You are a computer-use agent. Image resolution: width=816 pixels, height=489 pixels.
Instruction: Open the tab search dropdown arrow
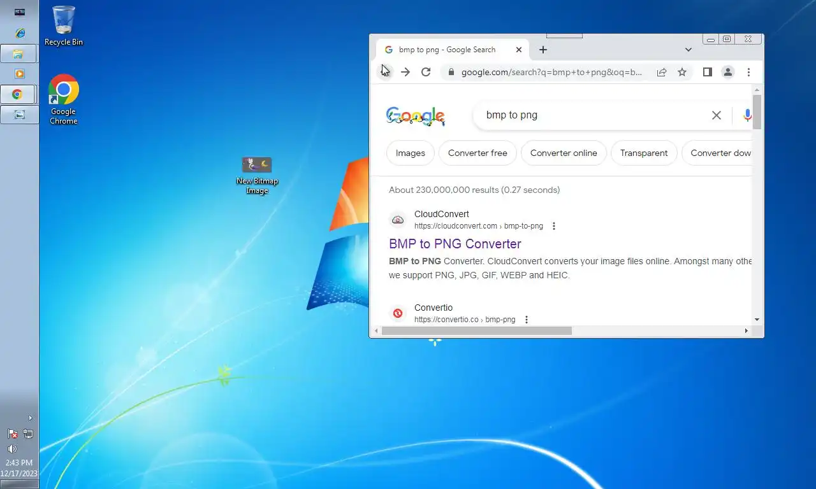[688, 50]
